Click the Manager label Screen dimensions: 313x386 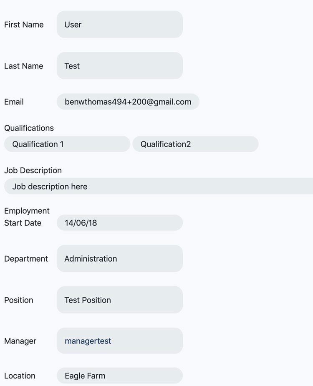[20, 341]
